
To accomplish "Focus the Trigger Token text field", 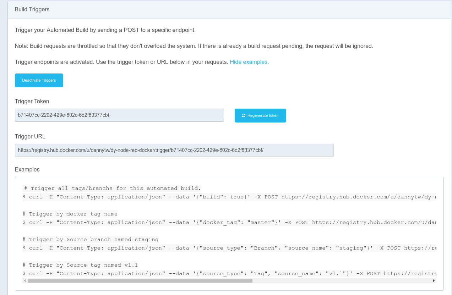I will coord(119,115).
